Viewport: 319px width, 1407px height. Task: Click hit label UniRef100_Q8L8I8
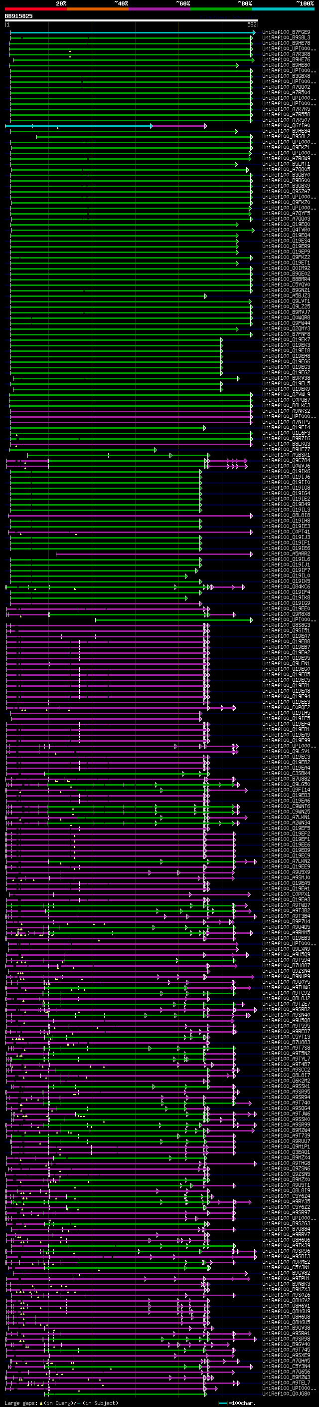pos(286,515)
